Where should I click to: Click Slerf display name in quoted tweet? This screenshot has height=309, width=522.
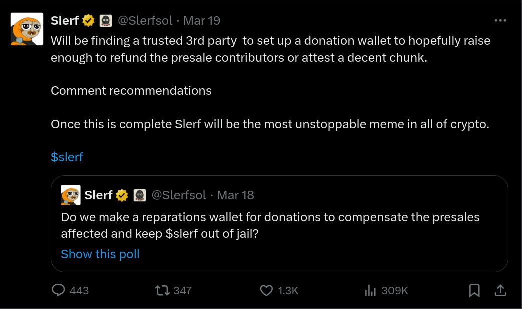point(98,195)
